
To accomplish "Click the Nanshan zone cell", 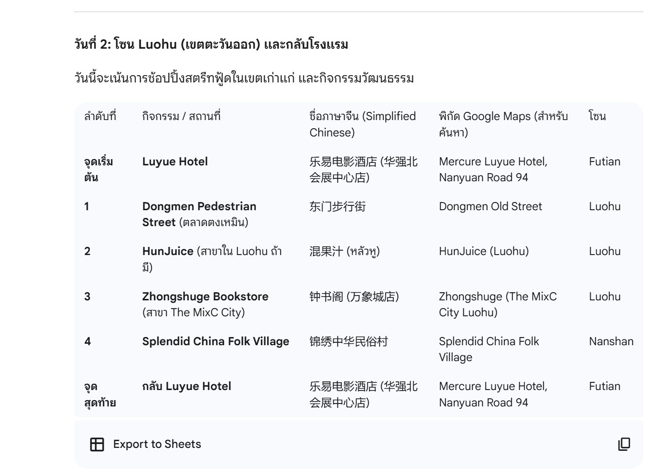I will (x=611, y=341).
